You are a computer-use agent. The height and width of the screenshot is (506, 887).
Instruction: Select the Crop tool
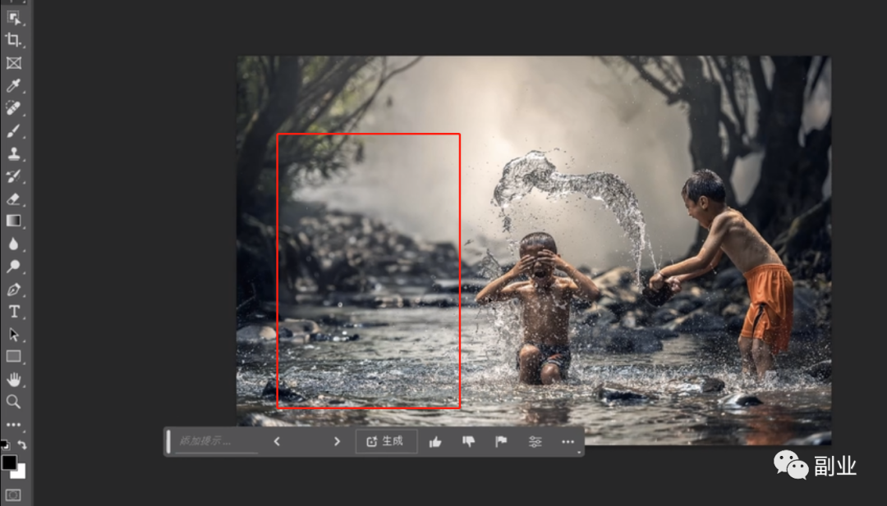tap(13, 39)
